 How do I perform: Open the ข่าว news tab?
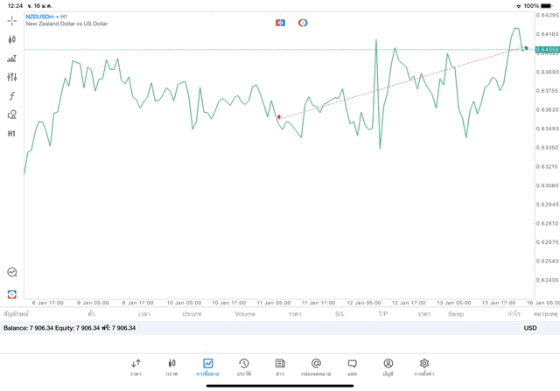point(280,367)
